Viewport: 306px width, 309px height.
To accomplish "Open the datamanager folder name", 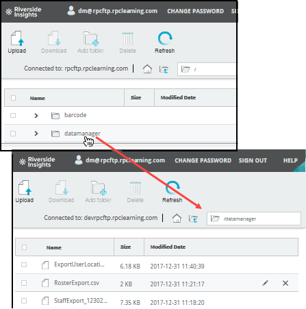I will [82, 134].
